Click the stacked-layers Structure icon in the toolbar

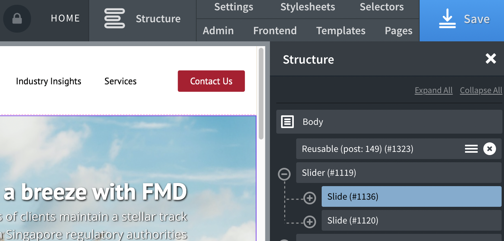point(115,19)
